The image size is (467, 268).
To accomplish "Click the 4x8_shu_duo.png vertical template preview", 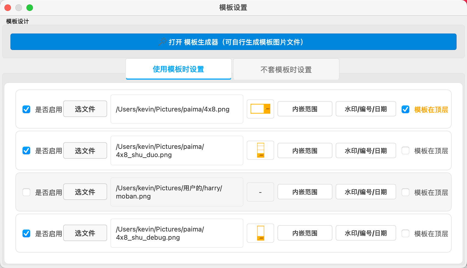I will click(x=260, y=150).
